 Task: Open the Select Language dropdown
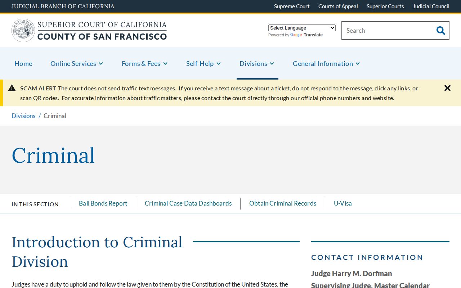click(x=302, y=28)
